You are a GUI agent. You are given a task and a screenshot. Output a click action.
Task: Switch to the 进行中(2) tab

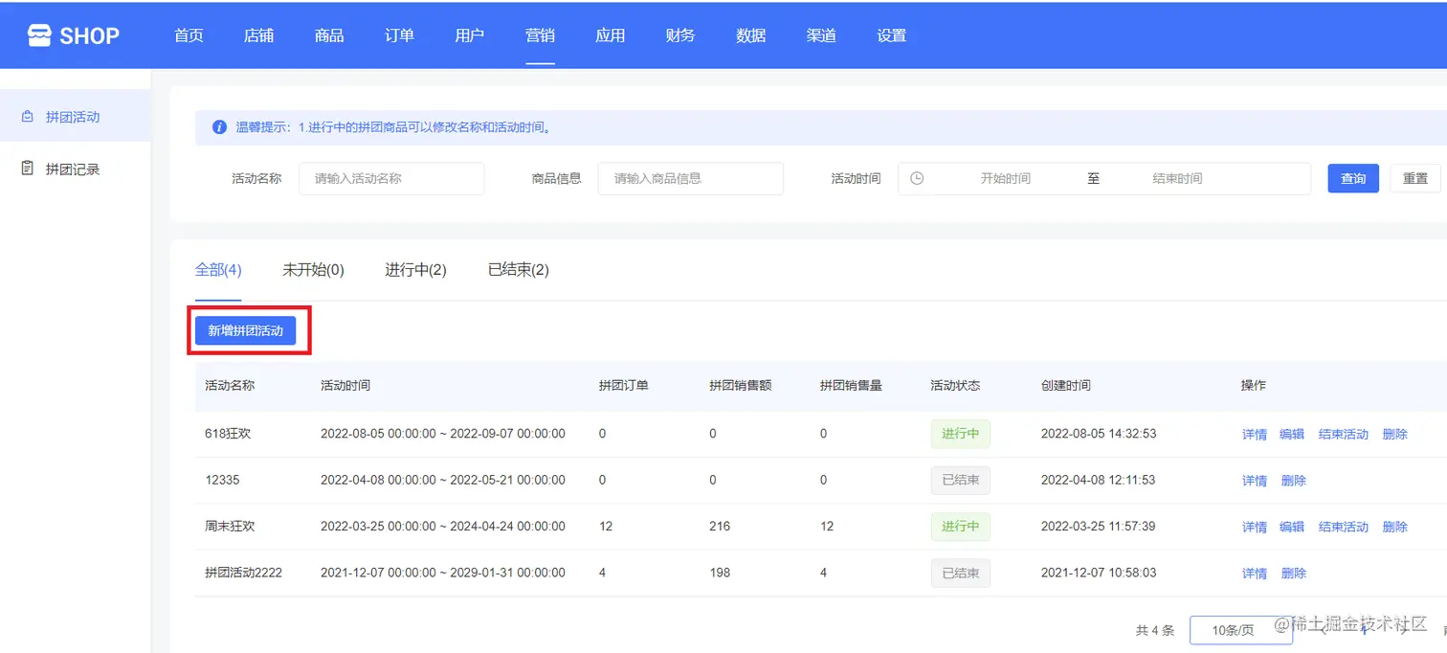(415, 270)
